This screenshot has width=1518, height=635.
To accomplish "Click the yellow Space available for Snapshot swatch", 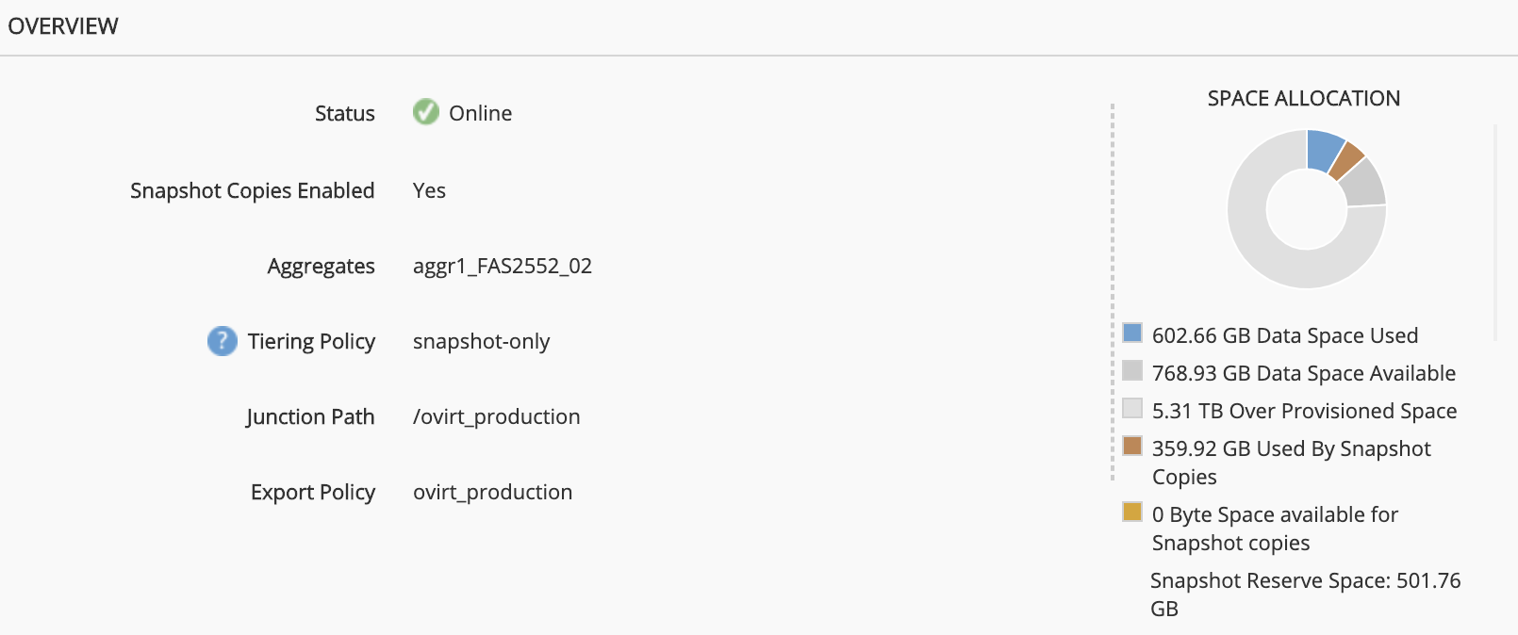I will pos(1132,512).
